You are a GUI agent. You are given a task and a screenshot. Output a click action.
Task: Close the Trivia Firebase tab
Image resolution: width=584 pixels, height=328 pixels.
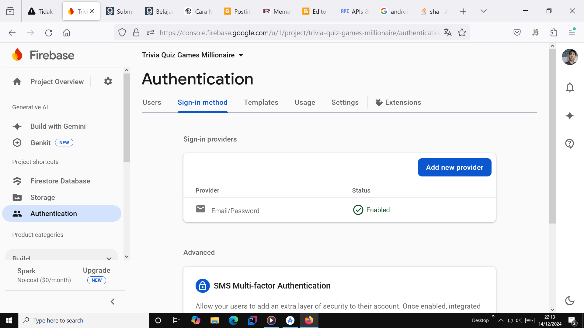pos(92,11)
